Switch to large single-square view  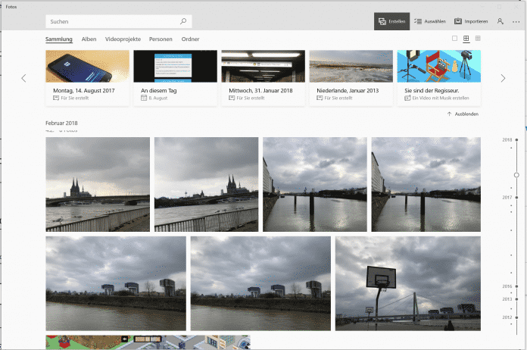[454, 38]
